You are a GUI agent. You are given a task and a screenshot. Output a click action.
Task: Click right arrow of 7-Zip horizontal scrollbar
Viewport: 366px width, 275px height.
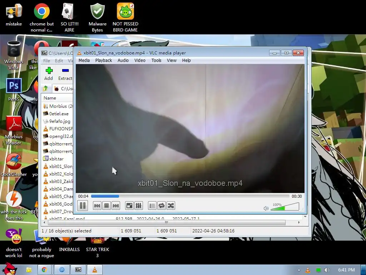(x=299, y=222)
